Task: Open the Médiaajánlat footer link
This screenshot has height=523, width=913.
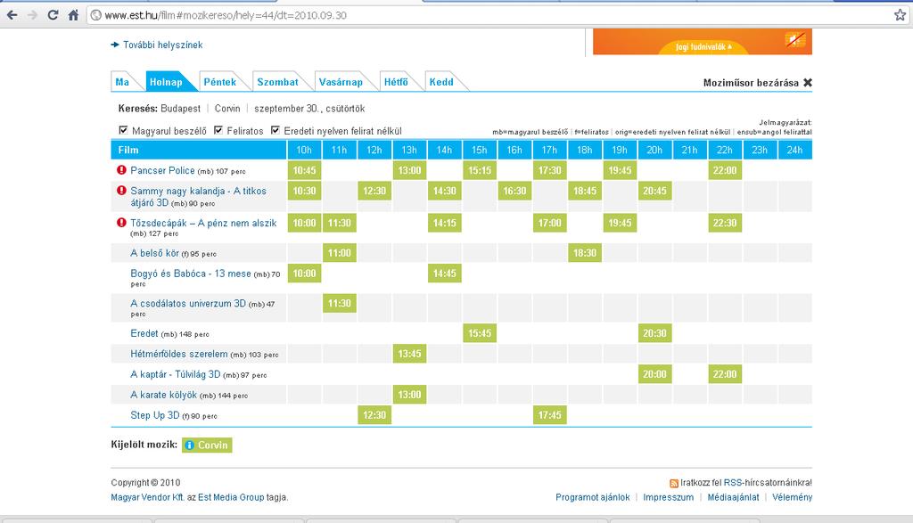Action: click(733, 497)
